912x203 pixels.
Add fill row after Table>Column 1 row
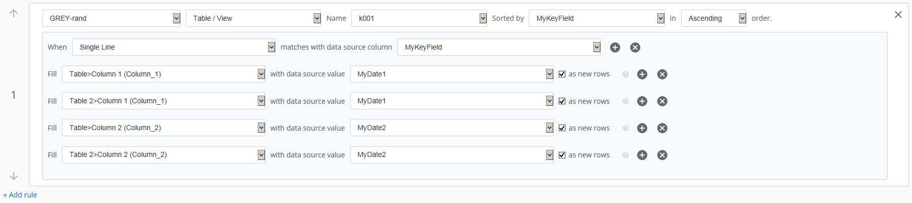642,74
